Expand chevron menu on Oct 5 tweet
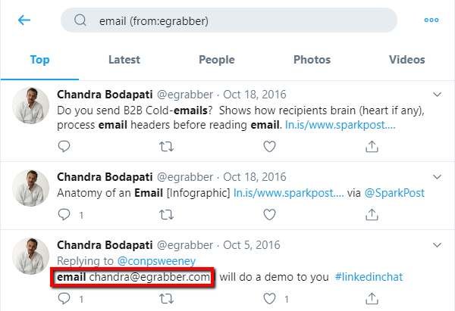 tap(437, 245)
